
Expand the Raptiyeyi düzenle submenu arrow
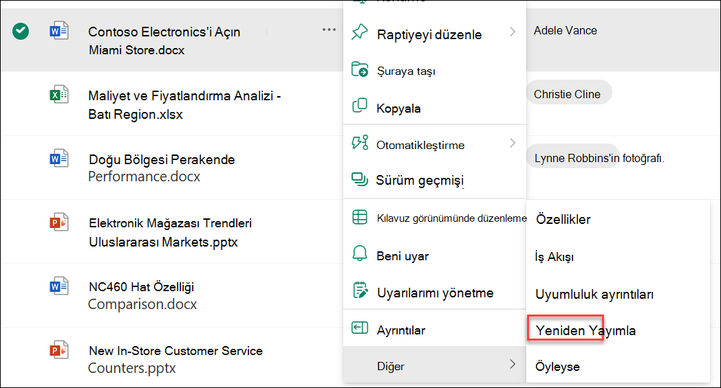[513, 32]
